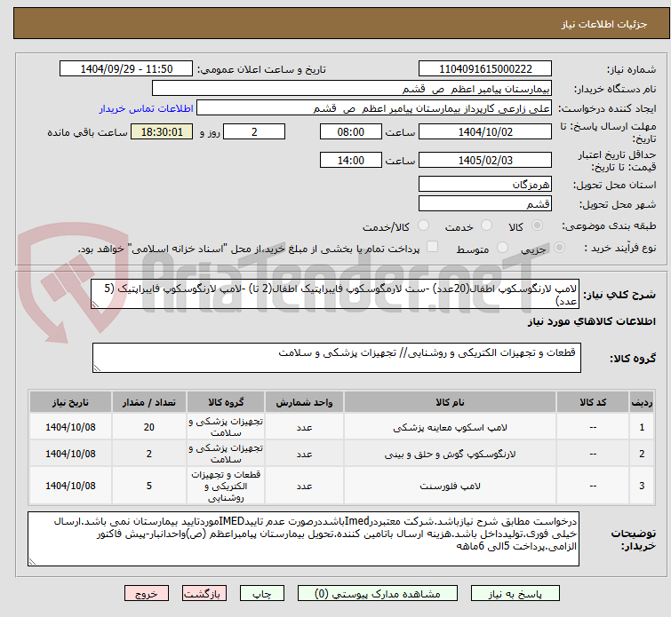Open اطلاعات تماس خریدار link

147,108
